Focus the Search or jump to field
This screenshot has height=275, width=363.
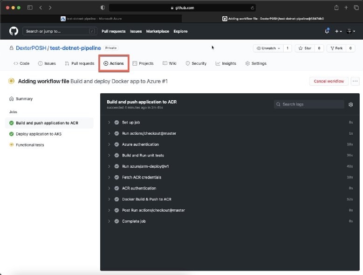pyautogui.click(x=60, y=31)
